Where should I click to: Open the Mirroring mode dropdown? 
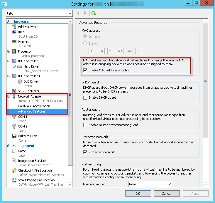[x=150, y=184]
